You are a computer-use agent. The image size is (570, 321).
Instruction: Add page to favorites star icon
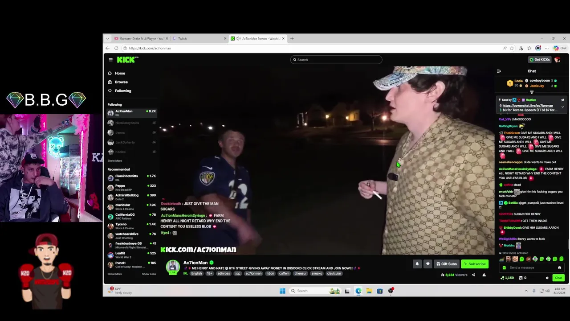coord(512,48)
